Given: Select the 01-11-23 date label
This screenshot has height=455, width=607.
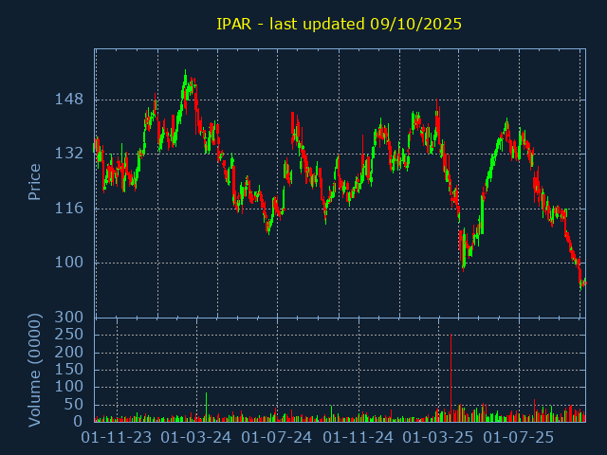Looking at the screenshot, I should point(117,438).
